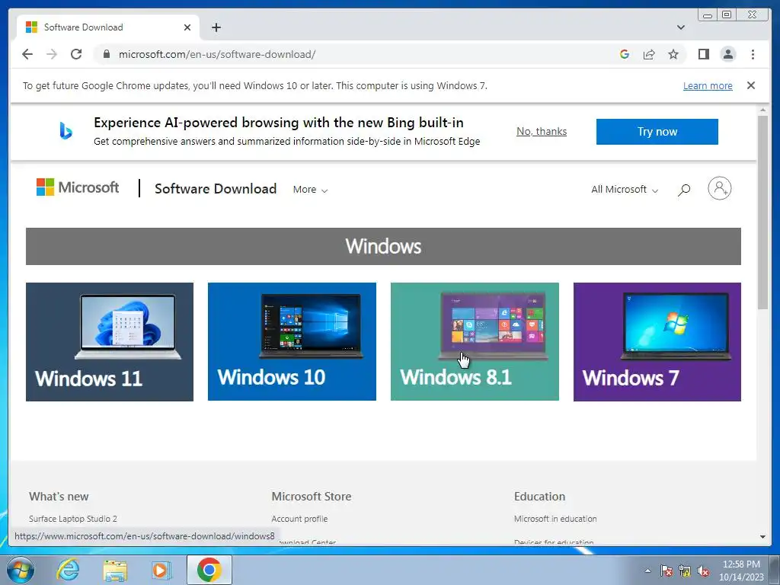780x585 pixels.
Task: Expand the More menu
Action: pyautogui.click(x=310, y=190)
